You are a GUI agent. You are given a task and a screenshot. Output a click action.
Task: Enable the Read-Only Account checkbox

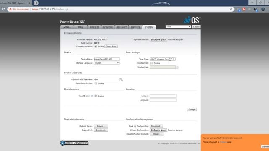[x=95, y=83]
